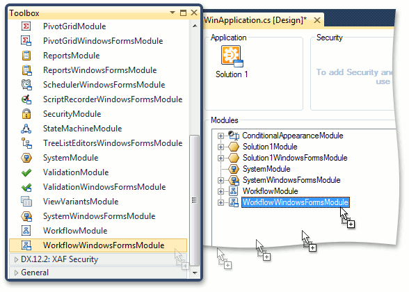Viewport: 409px width, 292px height.
Task: Select StateMachineModule label in Toolbox
Action: pyautogui.click(x=82, y=129)
